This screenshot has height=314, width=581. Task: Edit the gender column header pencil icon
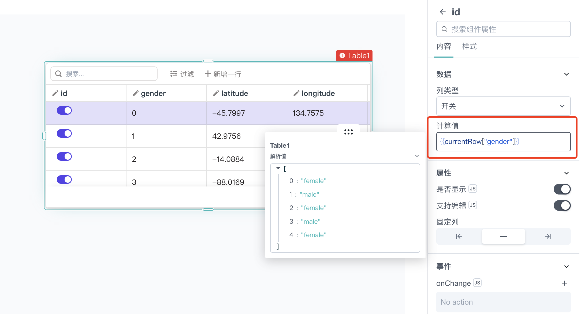coord(136,93)
